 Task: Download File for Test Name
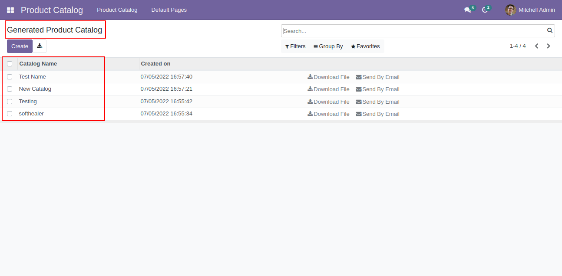pos(328,77)
